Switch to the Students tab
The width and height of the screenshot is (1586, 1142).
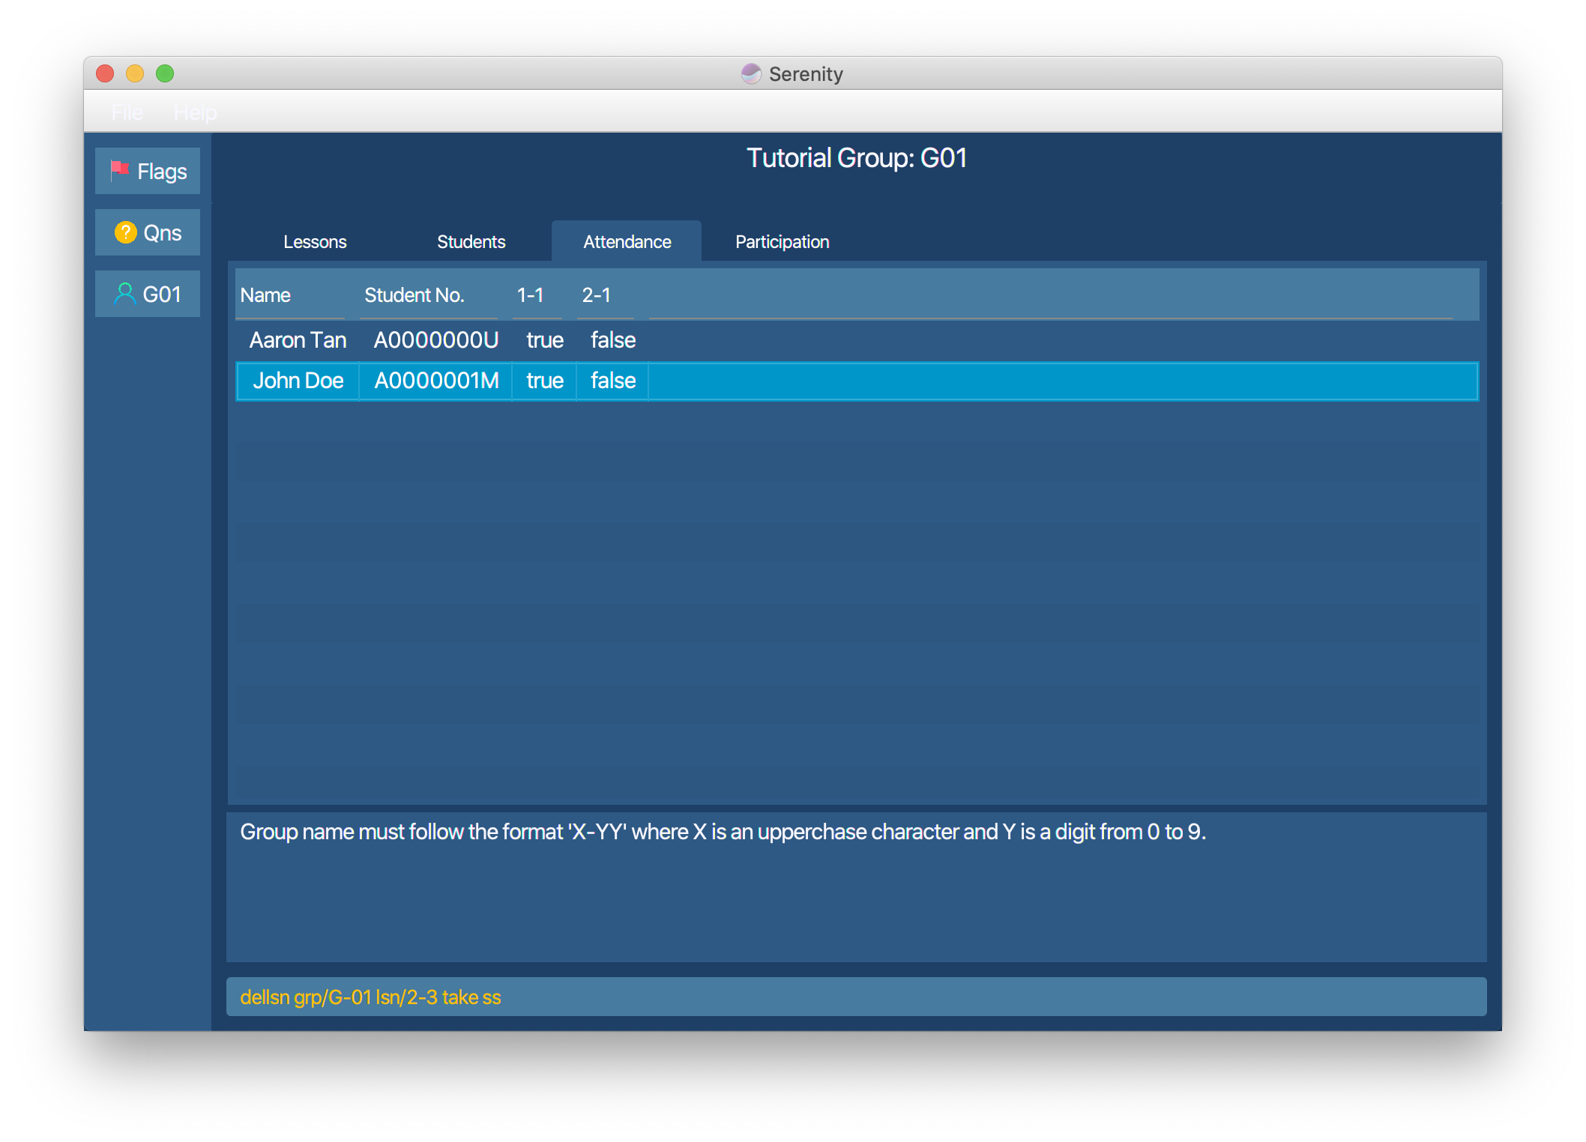click(471, 242)
